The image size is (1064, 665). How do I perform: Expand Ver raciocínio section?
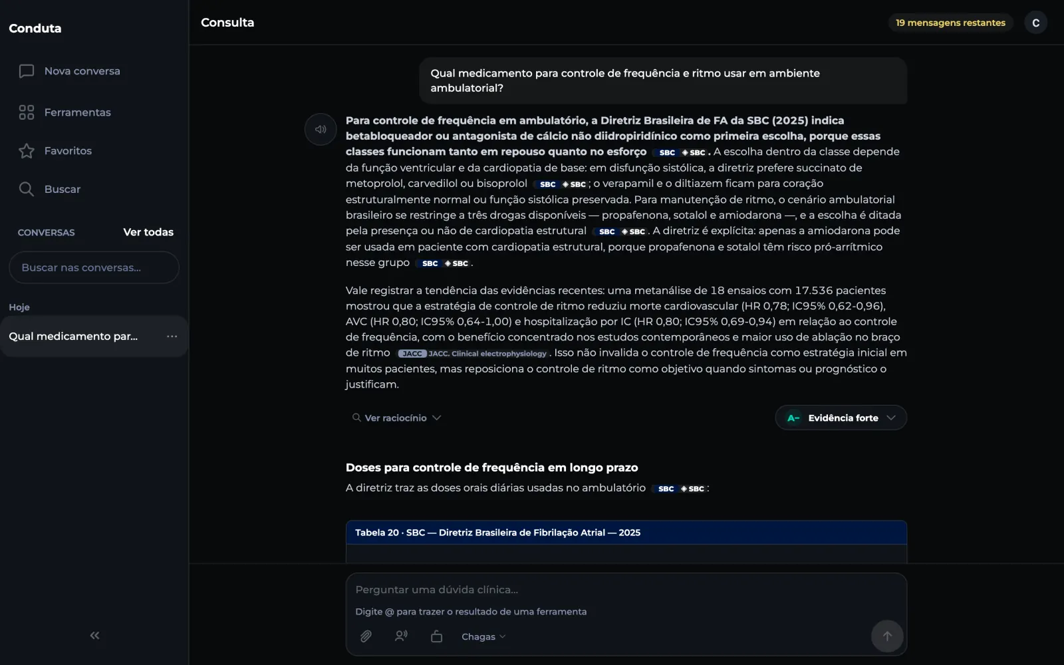pos(396,418)
